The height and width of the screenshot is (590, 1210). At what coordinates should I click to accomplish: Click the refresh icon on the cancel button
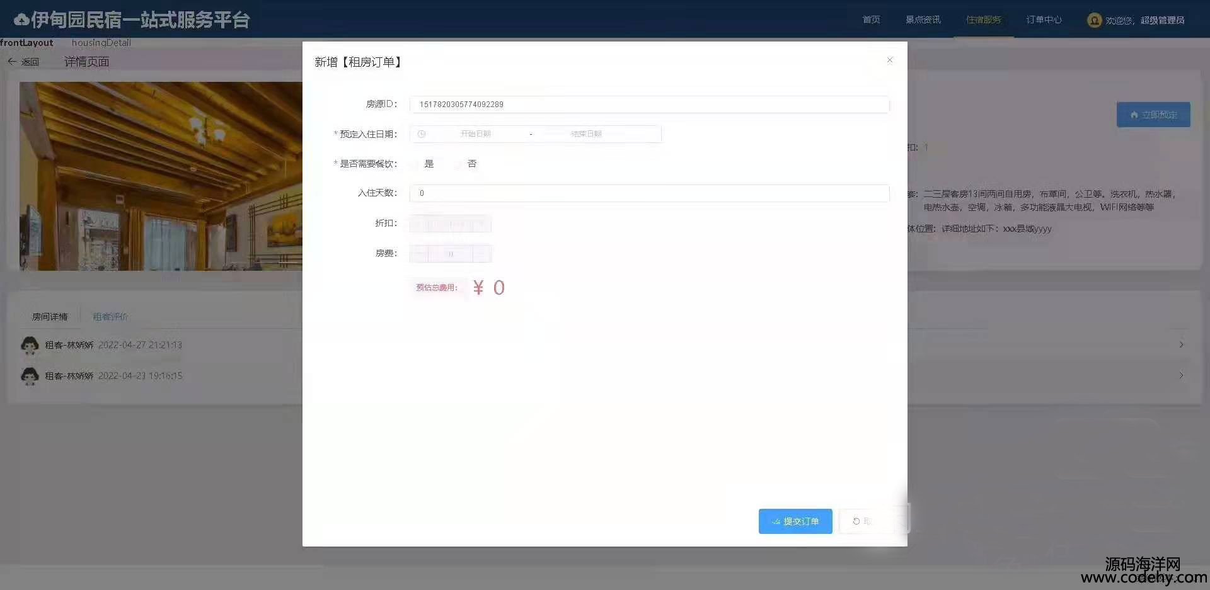point(856,521)
